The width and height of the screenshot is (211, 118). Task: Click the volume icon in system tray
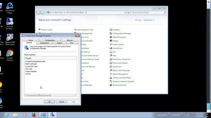tap(188, 115)
